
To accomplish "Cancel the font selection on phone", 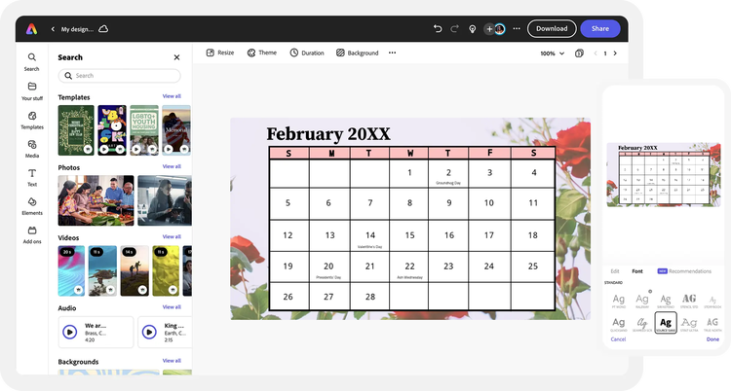I will point(618,339).
